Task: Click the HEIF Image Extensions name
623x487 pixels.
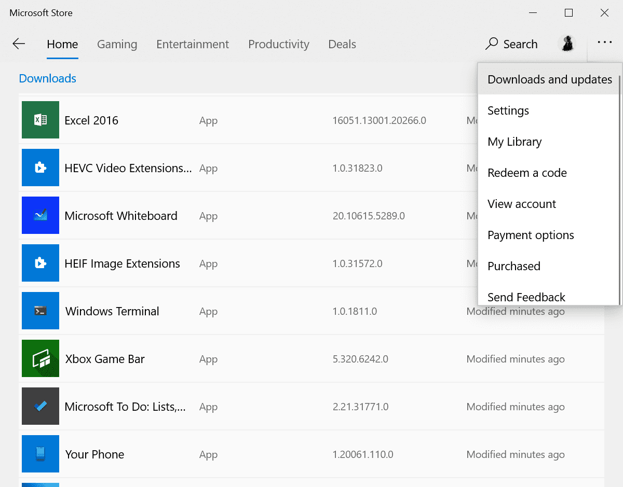Action: click(123, 263)
